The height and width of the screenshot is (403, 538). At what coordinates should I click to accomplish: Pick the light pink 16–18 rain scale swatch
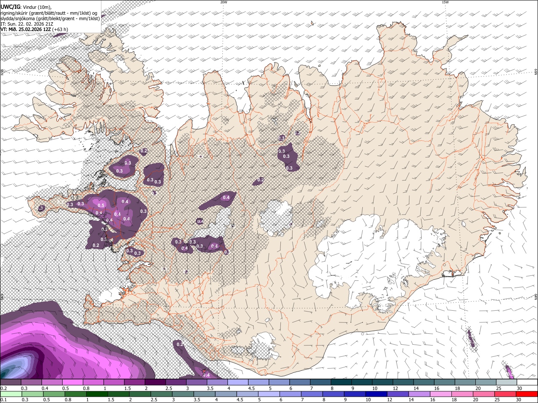(440, 394)
